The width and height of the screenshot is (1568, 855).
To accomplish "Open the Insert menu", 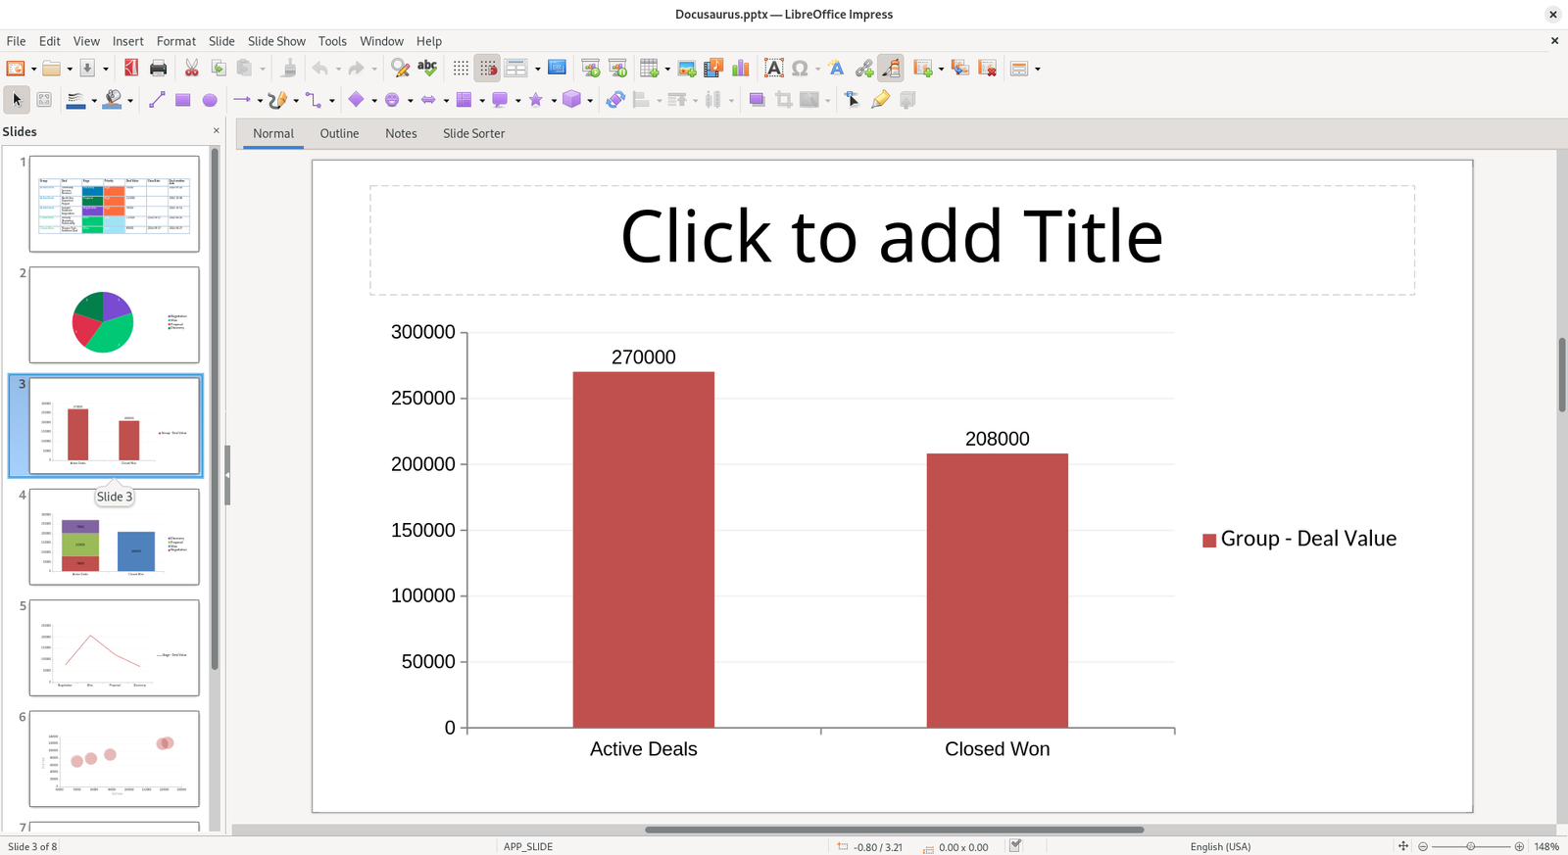I will click(x=127, y=41).
